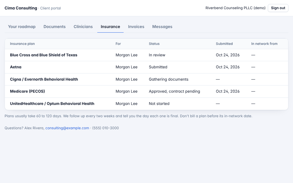Select the Aetna plan row name

point(16,67)
